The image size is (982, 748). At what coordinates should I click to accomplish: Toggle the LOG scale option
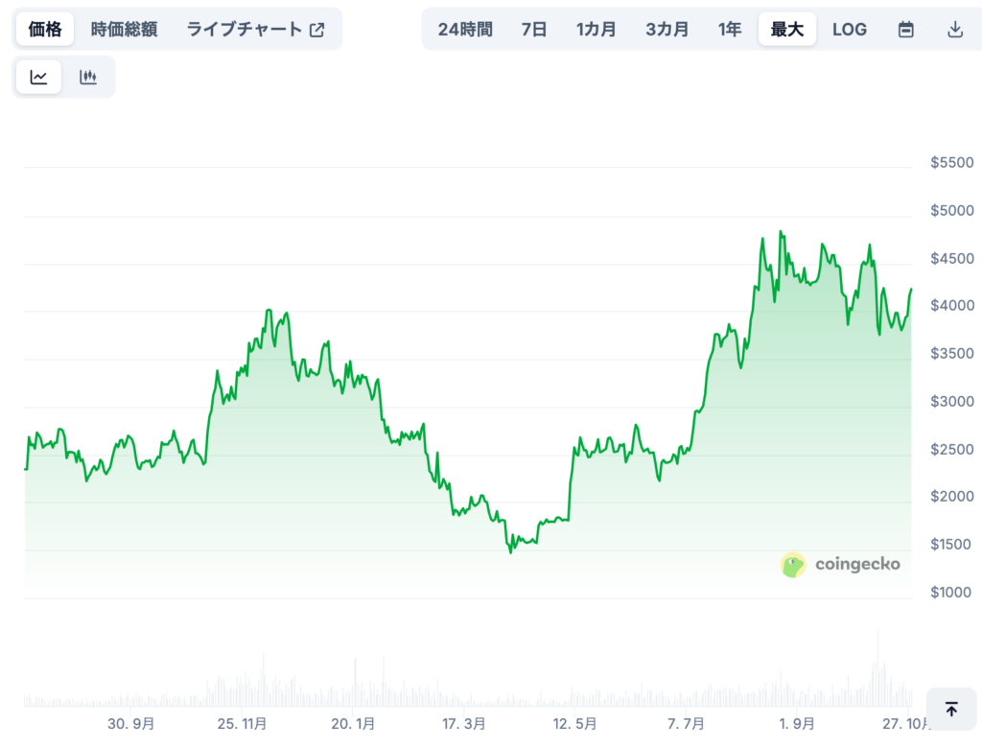tap(849, 30)
